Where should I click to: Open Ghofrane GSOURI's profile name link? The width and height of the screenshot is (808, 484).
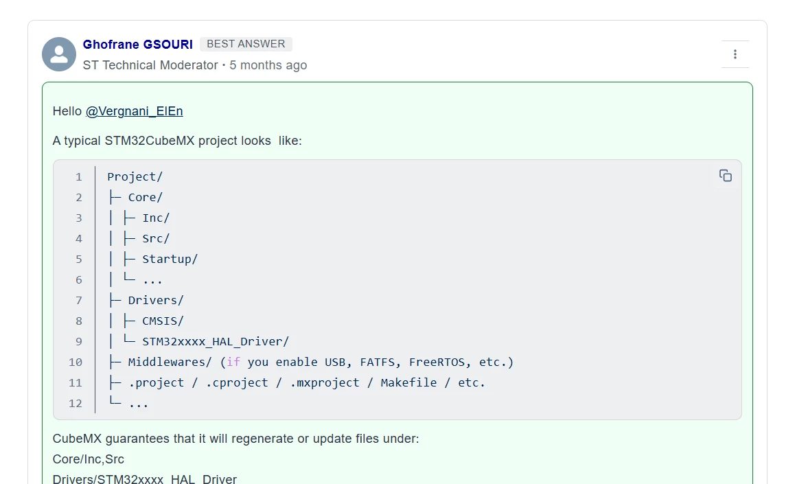pyautogui.click(x=137, y=45)
